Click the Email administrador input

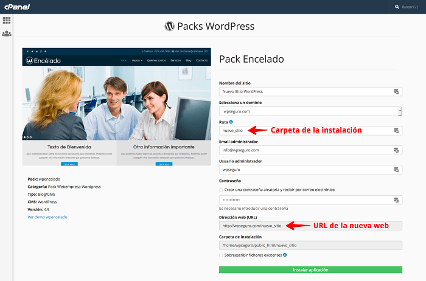(310, 150)
